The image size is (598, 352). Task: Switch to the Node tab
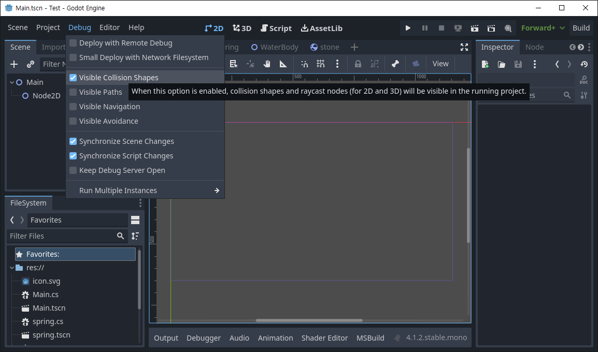pos(534,47)
